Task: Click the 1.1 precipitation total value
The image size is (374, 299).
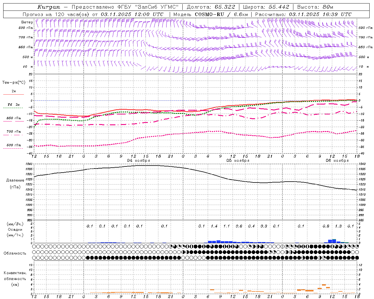Action: coord(226,226)
